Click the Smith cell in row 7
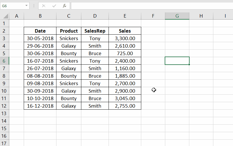 point(95,68)
